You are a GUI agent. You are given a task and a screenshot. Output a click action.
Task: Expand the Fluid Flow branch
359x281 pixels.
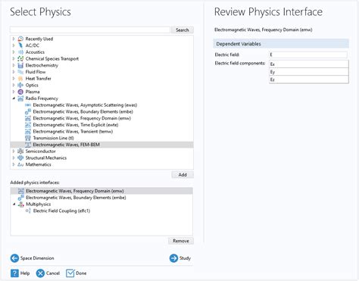(x=14, y=72)
